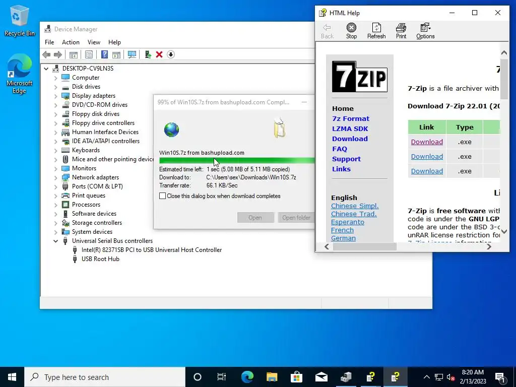Click the volume speaker tray icon
516x387 pixels.
coord(451,377)
